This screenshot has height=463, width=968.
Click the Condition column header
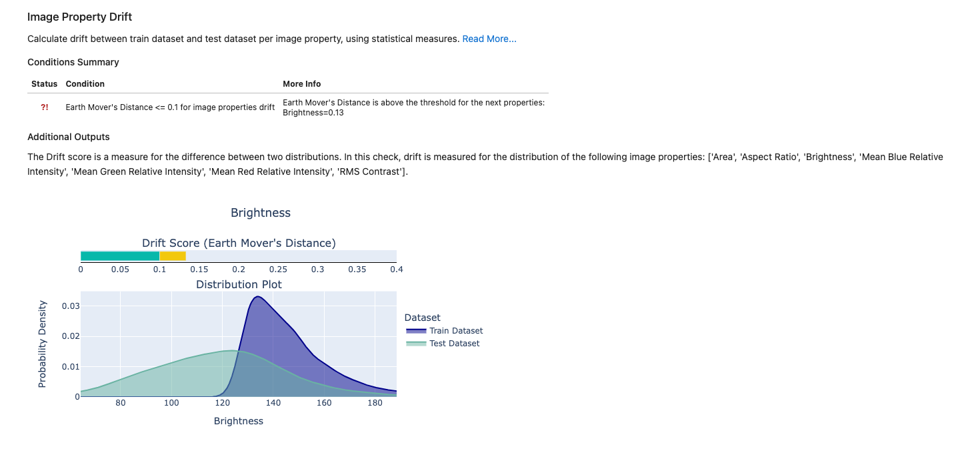tap(85, 84)
